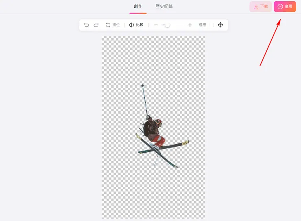The height and width of the screenshot is (221, 301).
Task: Click the undo arrow icon
Action: click(x=86, y=25)
